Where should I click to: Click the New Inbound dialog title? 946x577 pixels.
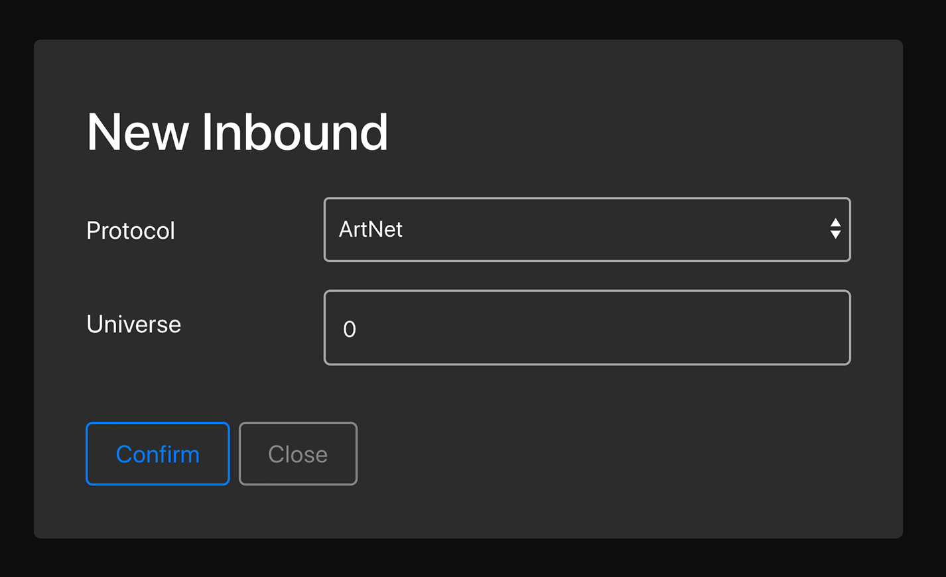[x=237, y=133]
